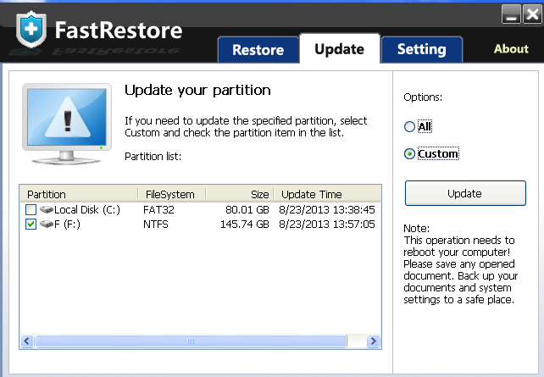Click the Local Disk (C:) drive icon
Image resolution: width=544 pixels, height=377 pixels.
click(46, 209)
